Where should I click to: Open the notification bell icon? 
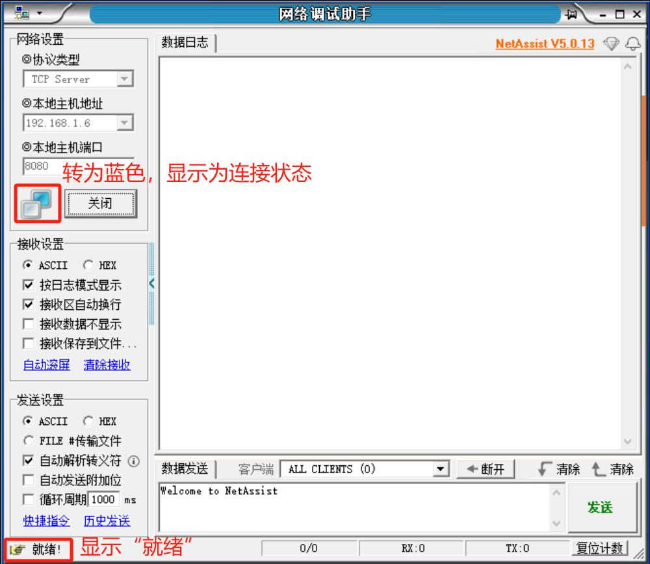(x=633, y=44)
